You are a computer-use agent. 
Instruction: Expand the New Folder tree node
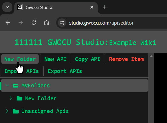click(11, 98)
